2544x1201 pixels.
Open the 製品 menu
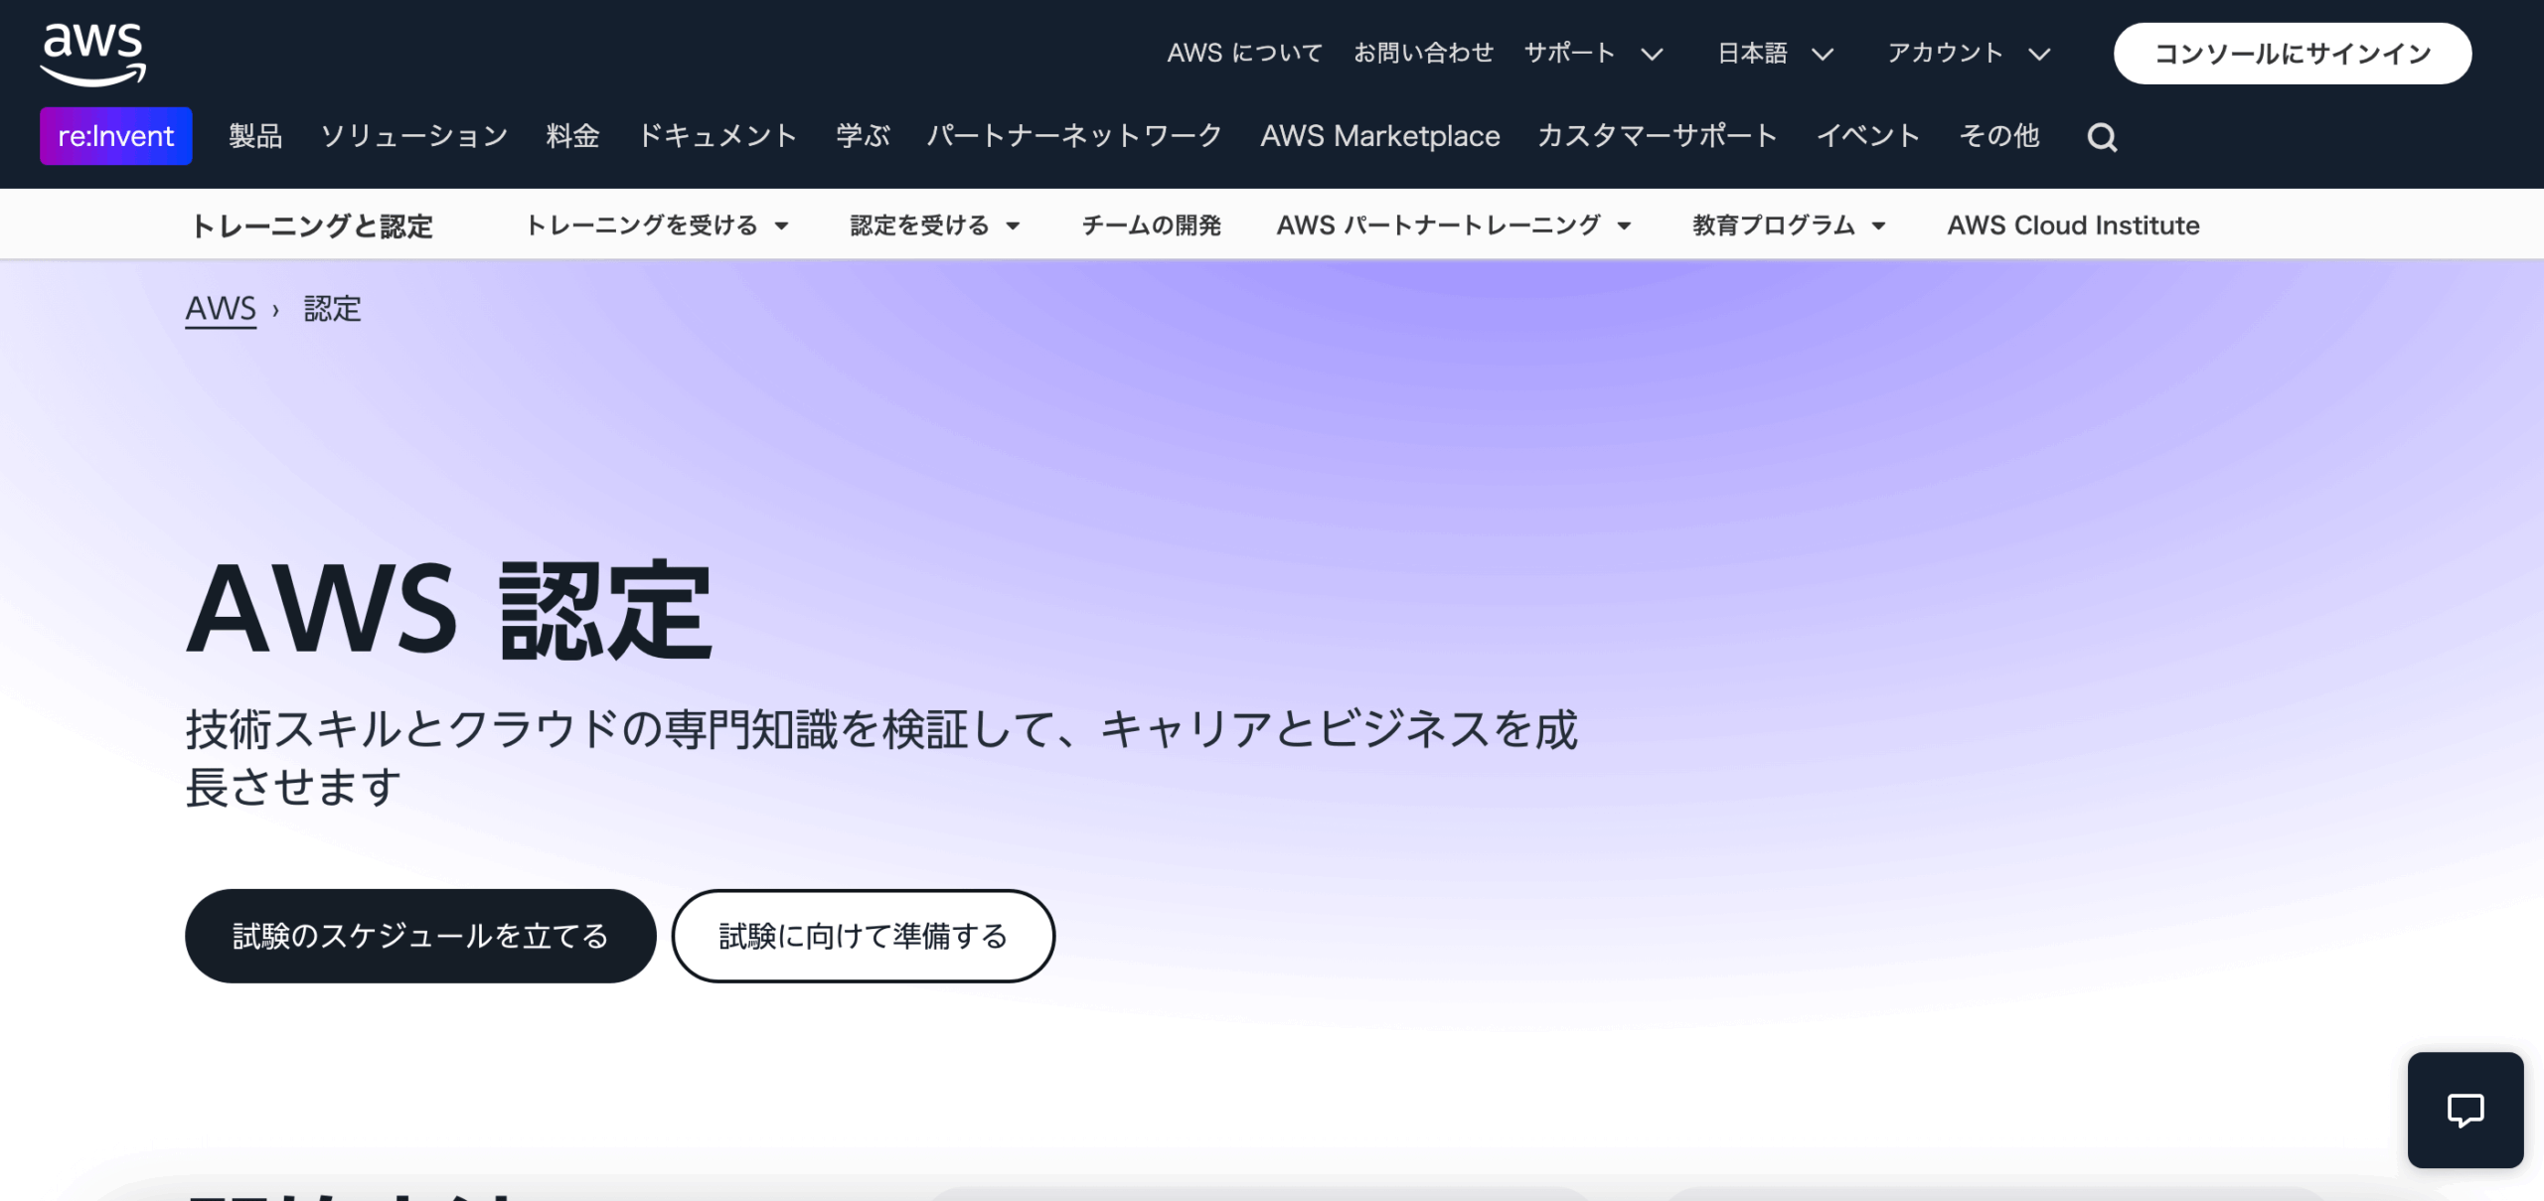[x=255, y=136]
